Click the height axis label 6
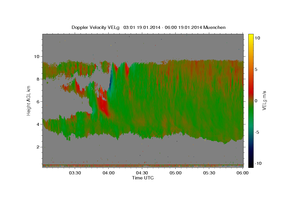Image resolution: width=301 pixels, height=201 pixels. tap(38, 102)
